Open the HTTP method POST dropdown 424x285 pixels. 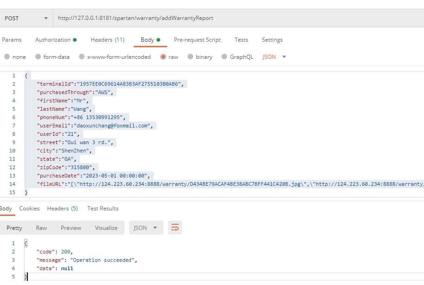[x=26, y=18]
